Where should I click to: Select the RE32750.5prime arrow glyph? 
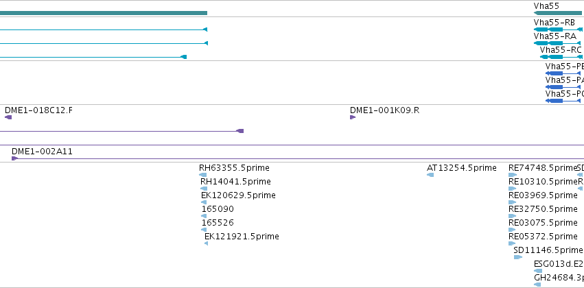[x=512, y=216]
